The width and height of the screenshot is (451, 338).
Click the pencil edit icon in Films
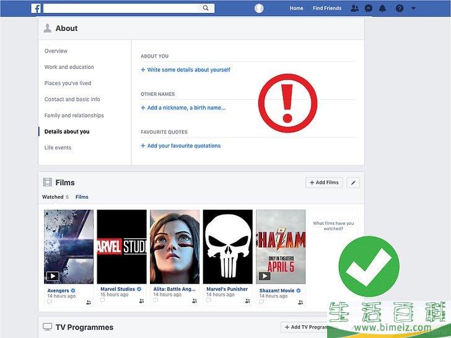353,183
